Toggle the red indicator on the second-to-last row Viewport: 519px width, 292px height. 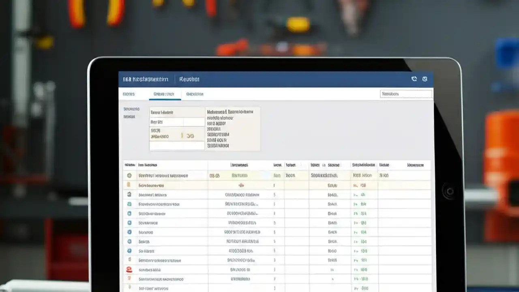click(x=129, y=279)
